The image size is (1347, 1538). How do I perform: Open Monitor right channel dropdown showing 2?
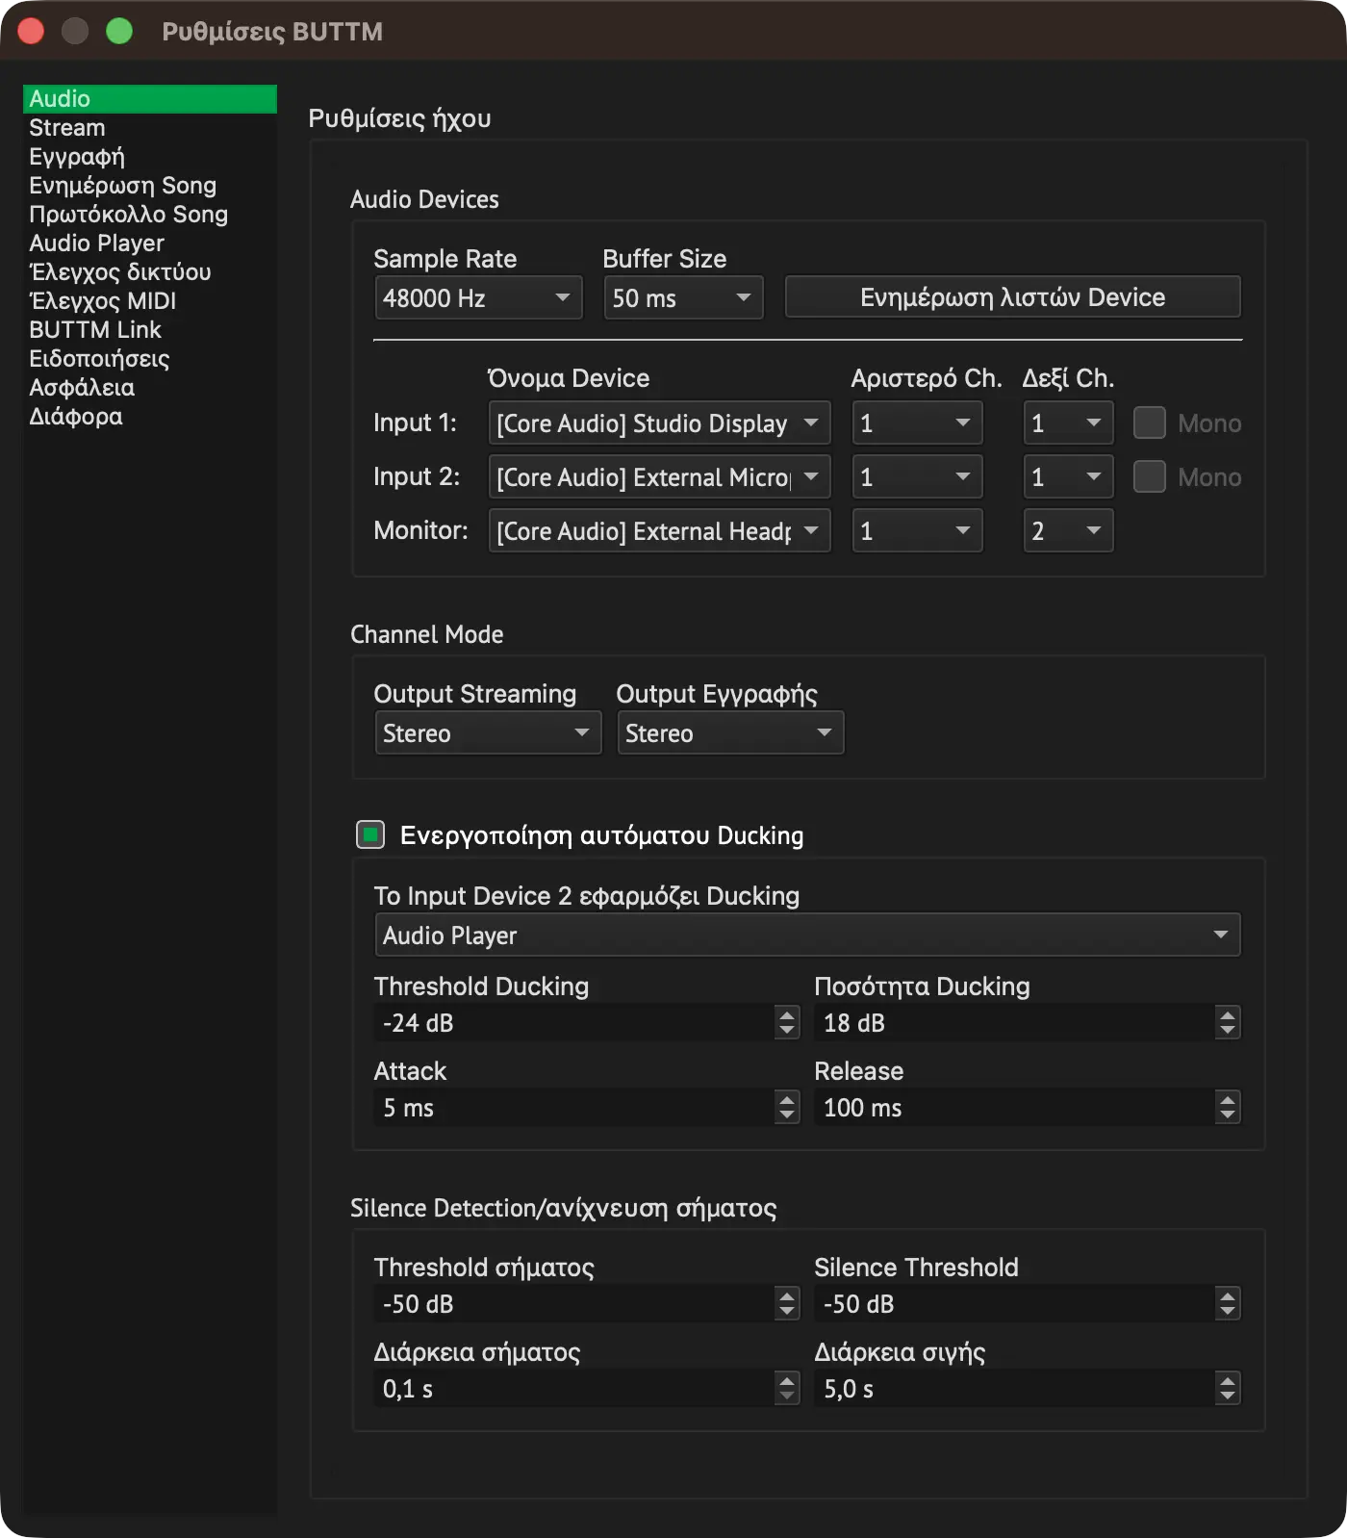tap(1068, 531)
